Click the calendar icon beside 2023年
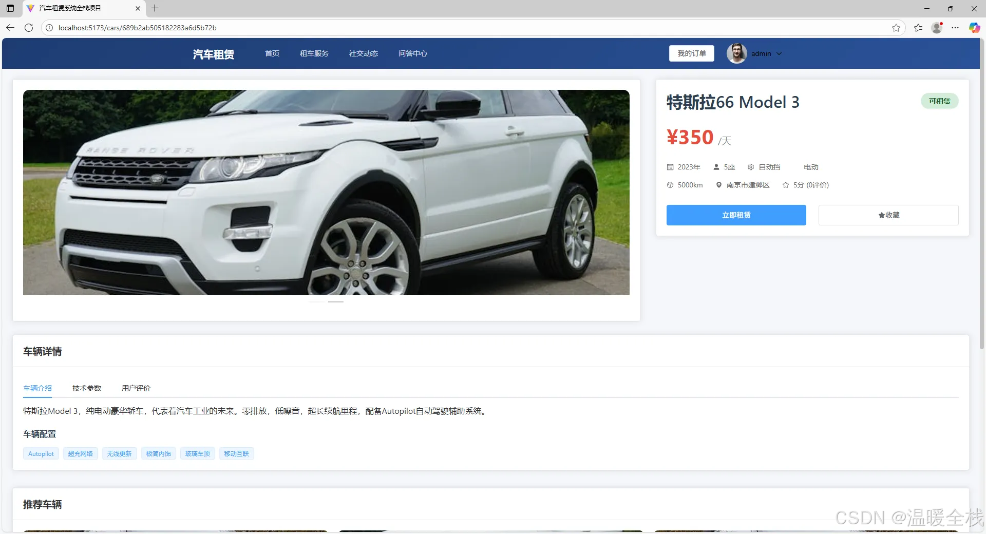 click(670, 167)
